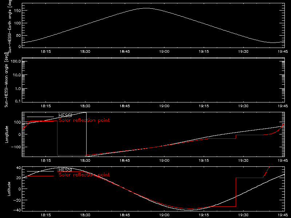291x218 pixels.
Task: Click the 1.0 tick on Moon angle plot
Action: 18,89
